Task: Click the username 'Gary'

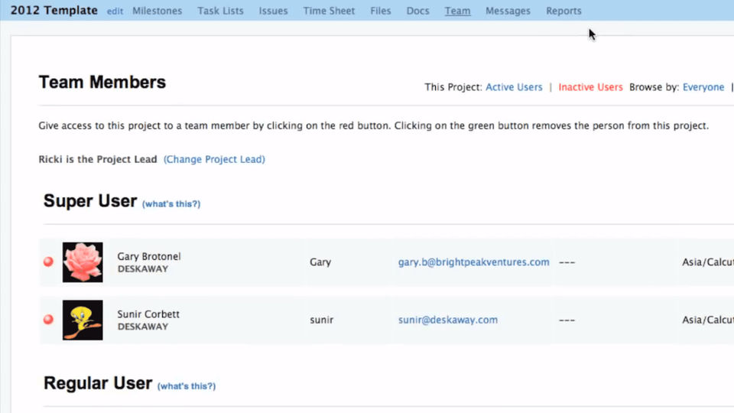Action: (x=320, y=262)
